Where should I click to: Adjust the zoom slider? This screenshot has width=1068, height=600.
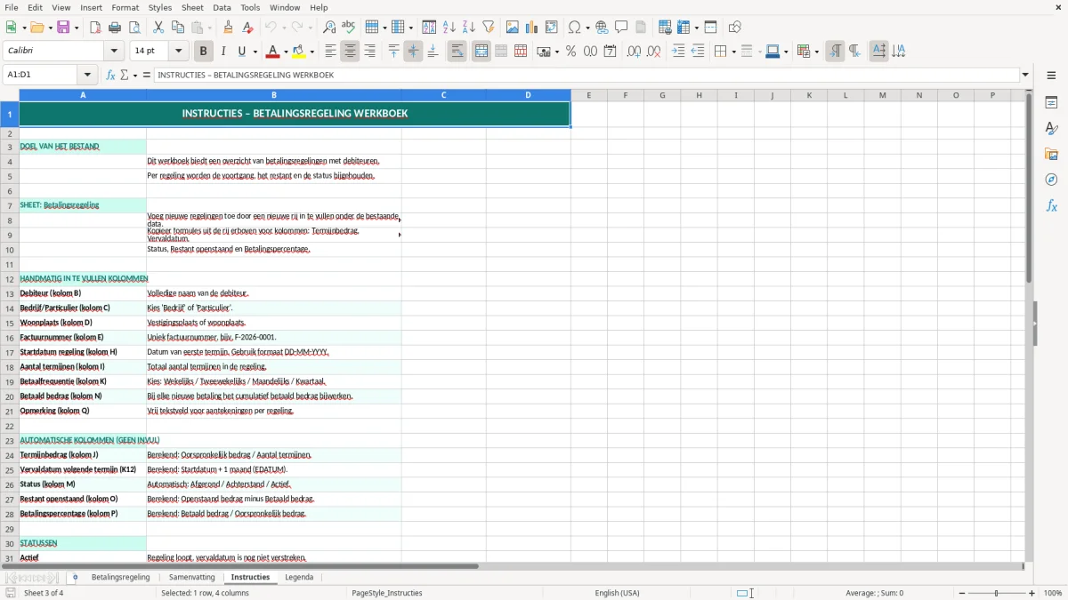click(997, 593)
